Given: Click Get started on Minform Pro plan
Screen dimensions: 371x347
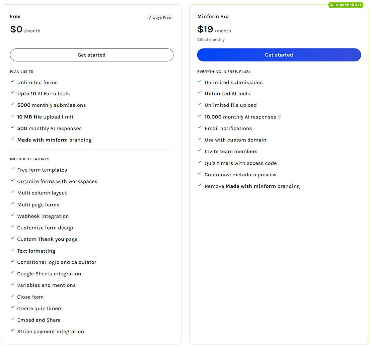Looking at the screenshot, I should tap(279, 55).
